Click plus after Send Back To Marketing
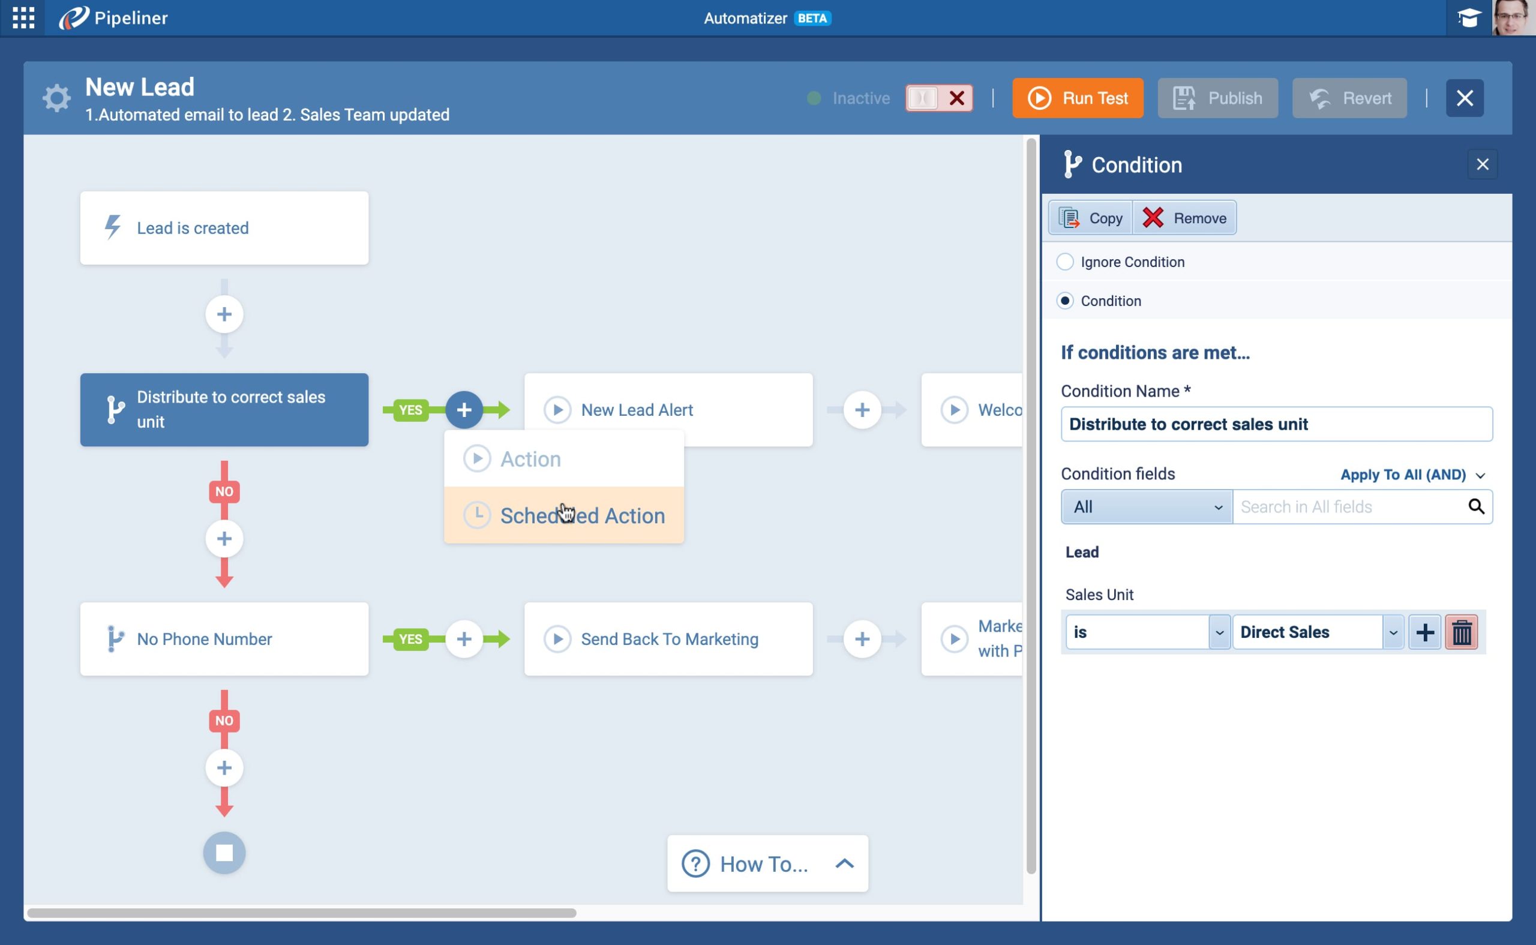Screen dimensions: 1536x945 pos(862,639)
